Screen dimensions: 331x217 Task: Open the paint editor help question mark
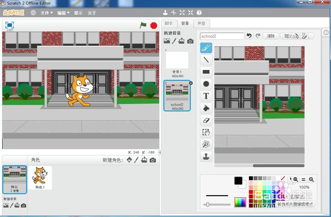click(x=326, y=32)
